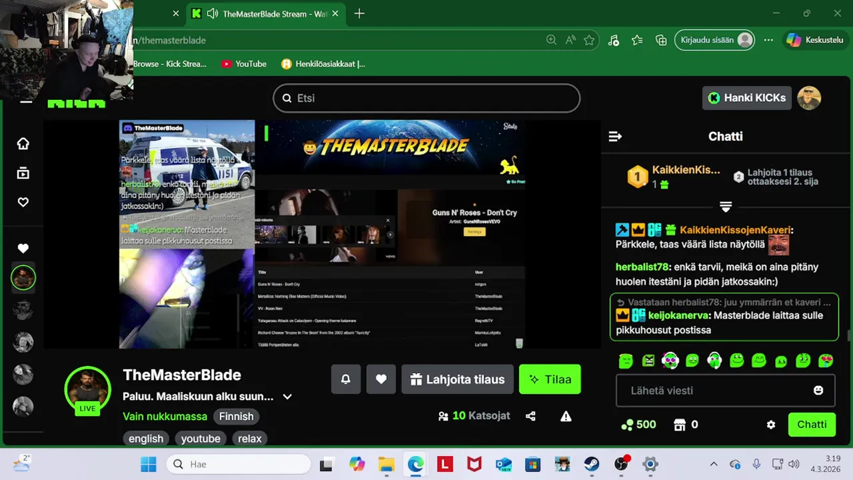The width and height of the screenshot is (853, 480).
Task: Collapse the chat panel with arrow icon
Action: (x=615, y=137)
